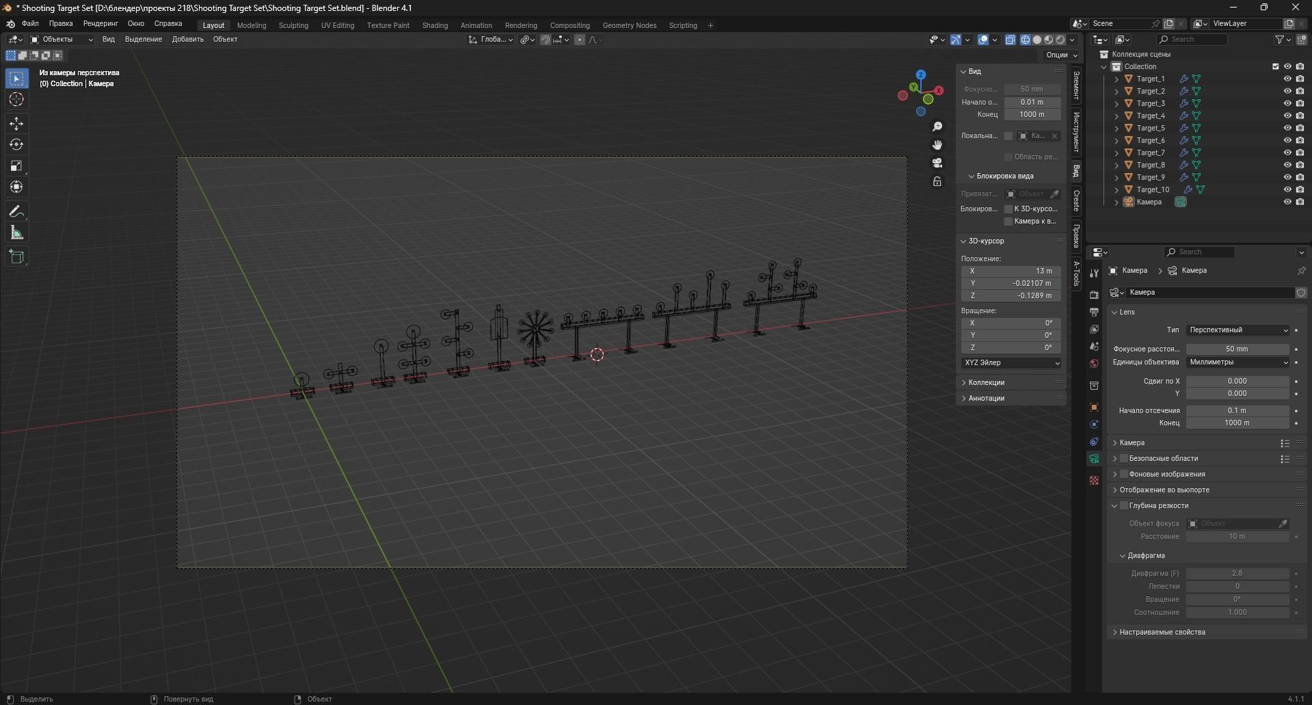Open Object Constraints properties tab
Image resolution: width=1312 pixels, height=705 pixels.
pos(1094,442)
